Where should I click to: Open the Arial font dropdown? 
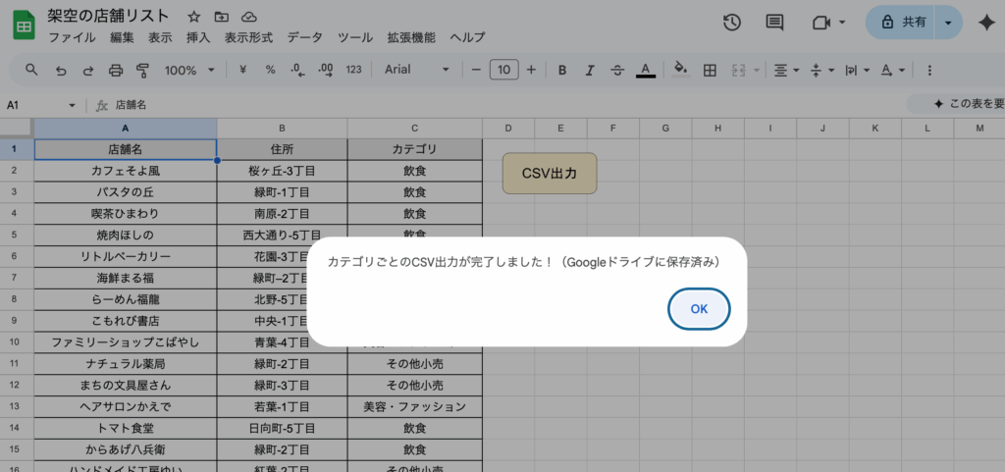coord(417,70)
